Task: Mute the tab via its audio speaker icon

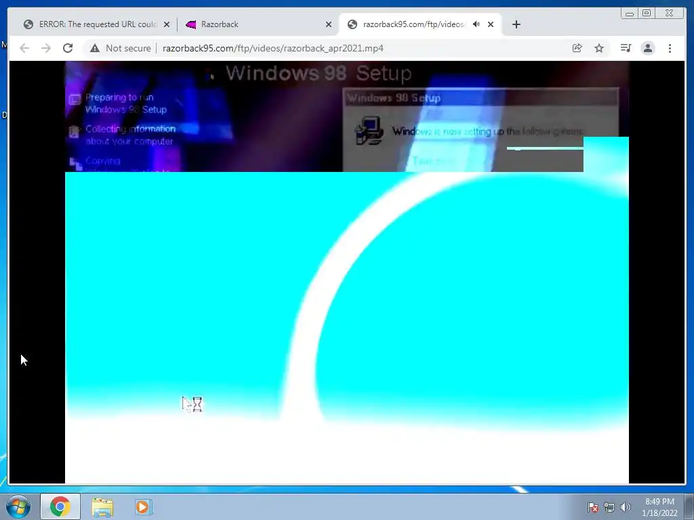Action: 476,24
